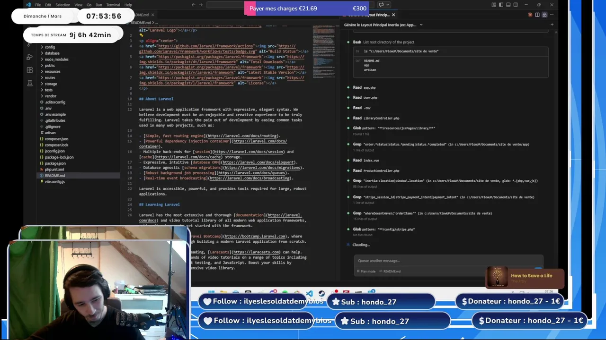606x340 pixels.
Task: Open the Go menu
Action: pyautogui.click(x=89, y=5)
